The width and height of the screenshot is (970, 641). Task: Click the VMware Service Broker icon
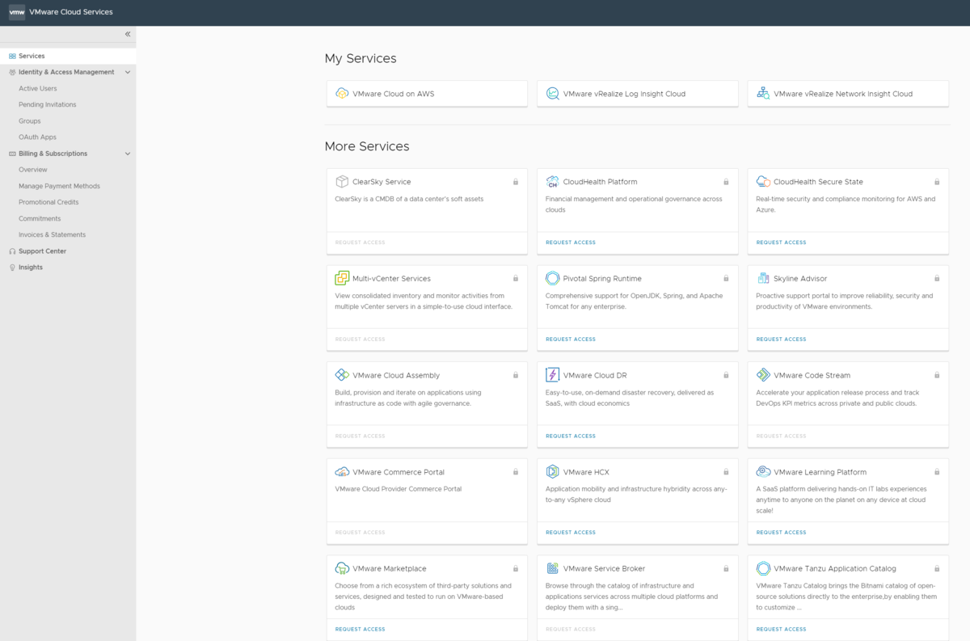pyautogui.click(x=553, y=568)
